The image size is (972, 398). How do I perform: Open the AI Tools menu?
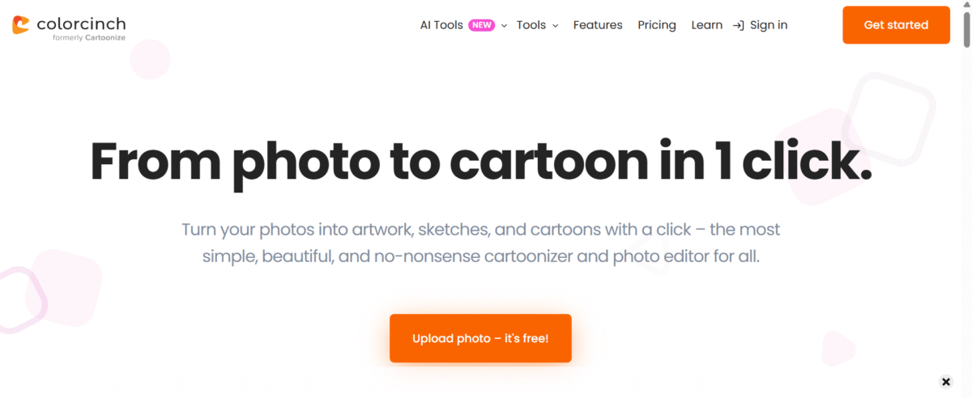click(x=441, y=25)
